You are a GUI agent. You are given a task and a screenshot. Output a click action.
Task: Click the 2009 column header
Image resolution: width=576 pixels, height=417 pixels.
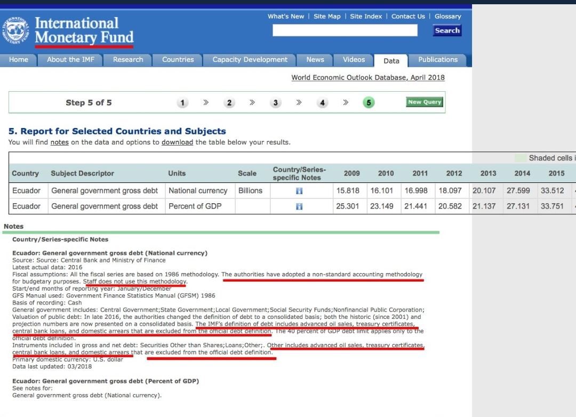click(352, 173)
